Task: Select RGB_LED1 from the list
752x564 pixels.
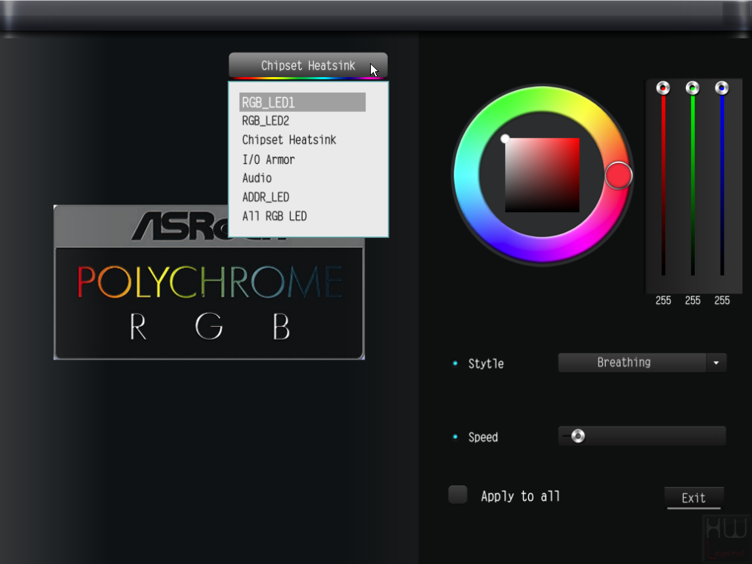Action: pos(302,102)
